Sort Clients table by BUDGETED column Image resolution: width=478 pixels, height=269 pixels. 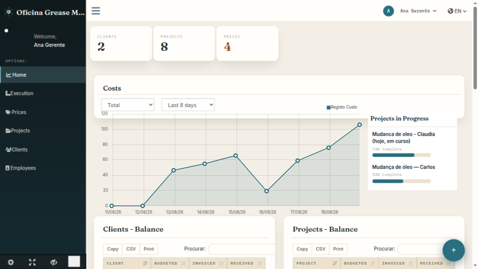point(170,263)
